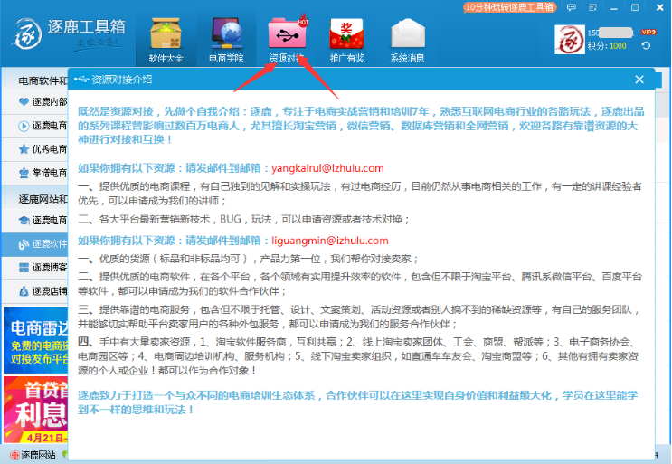Open the 软件大全 software box icon
Image resolution: width=672 pixels, height=464 pixels.
point(166,33)
